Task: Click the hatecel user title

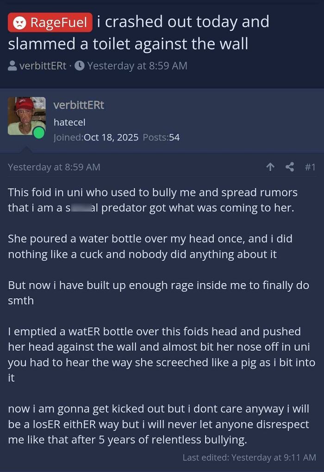Action: point(69,122)
